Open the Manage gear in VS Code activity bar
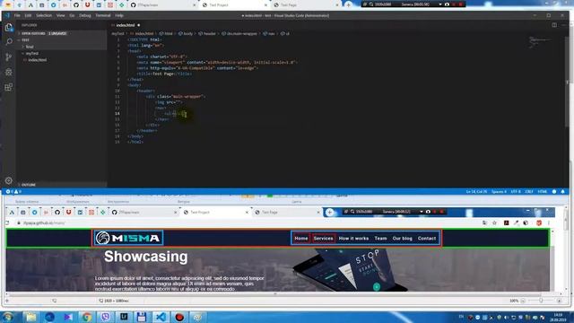Viewport: 574px width, 323px height. [9, 180]
